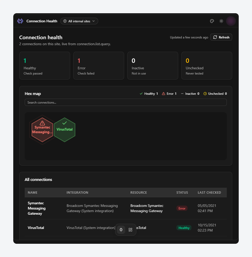The image size is (252, 257).
Task: Click the NAME column header
Action: (x=32, y=192)
